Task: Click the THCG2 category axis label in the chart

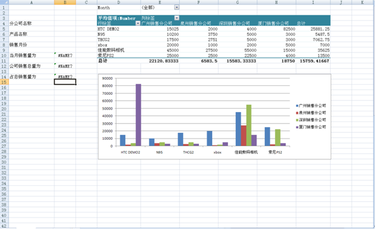Action: pyautogui.click(x=188, y=152)
